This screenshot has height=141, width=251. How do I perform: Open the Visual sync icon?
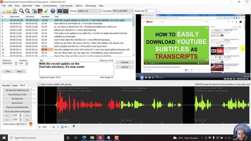click(x=34, y=11)
